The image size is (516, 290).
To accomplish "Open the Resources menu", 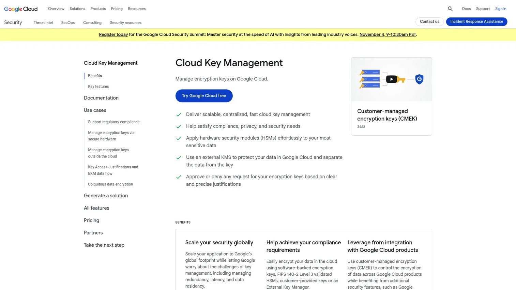I will click(137, 9).
